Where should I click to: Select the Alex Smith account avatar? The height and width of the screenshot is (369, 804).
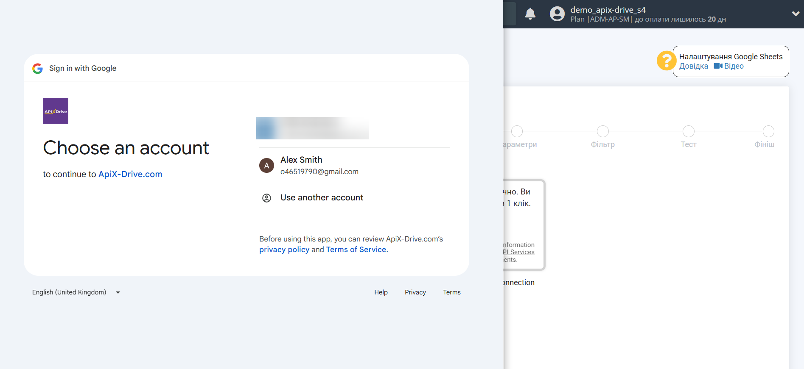[x=266, y=166]
